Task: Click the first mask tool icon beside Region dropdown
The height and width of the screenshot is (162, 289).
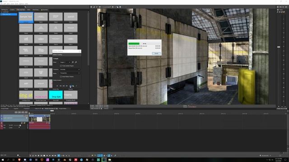Action: pos(73,62)
